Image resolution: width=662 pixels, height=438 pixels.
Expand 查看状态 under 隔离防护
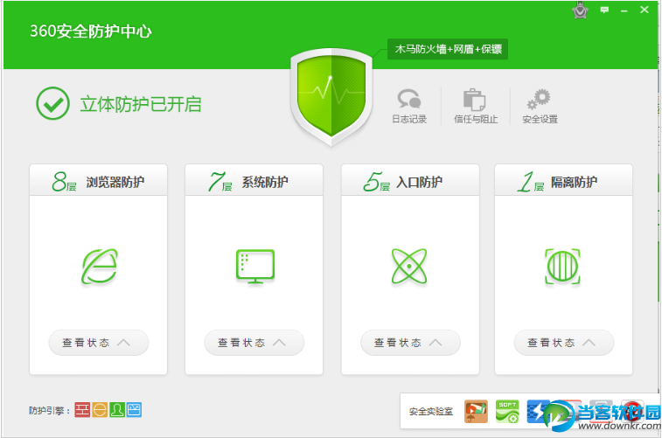click(564, 343)
